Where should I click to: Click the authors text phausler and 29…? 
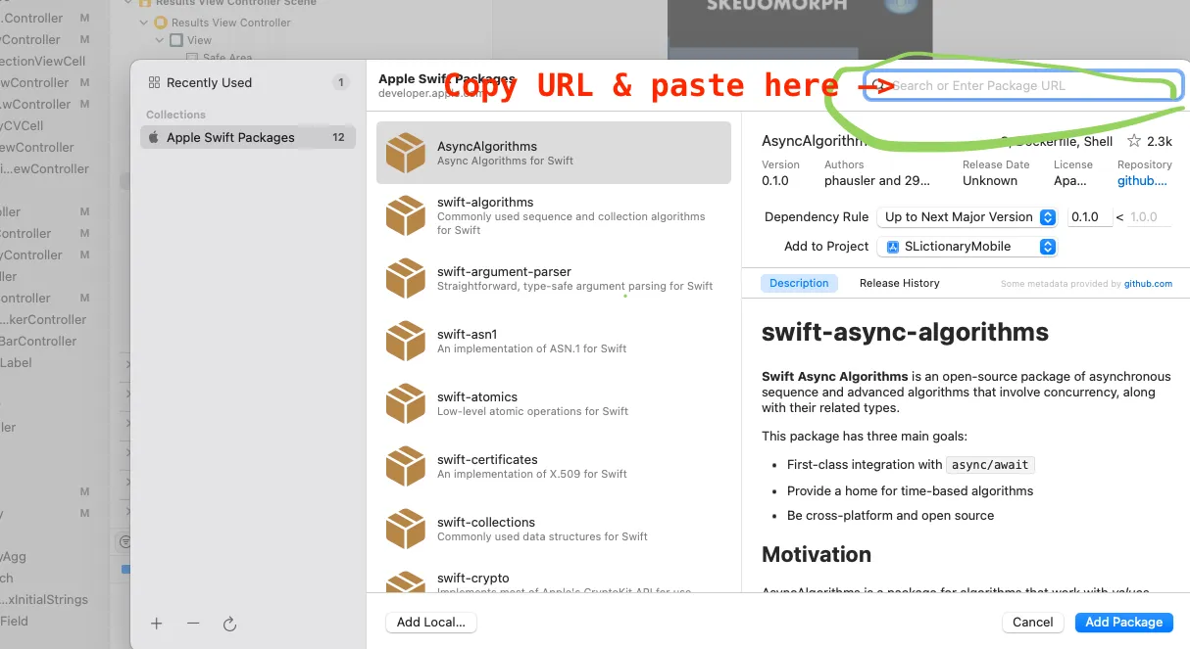point(876,181)
